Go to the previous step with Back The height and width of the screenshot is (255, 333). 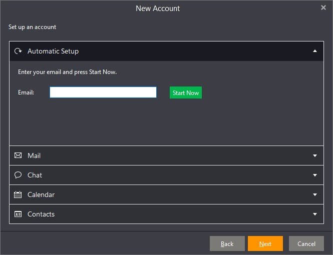[x=227, y=243]
